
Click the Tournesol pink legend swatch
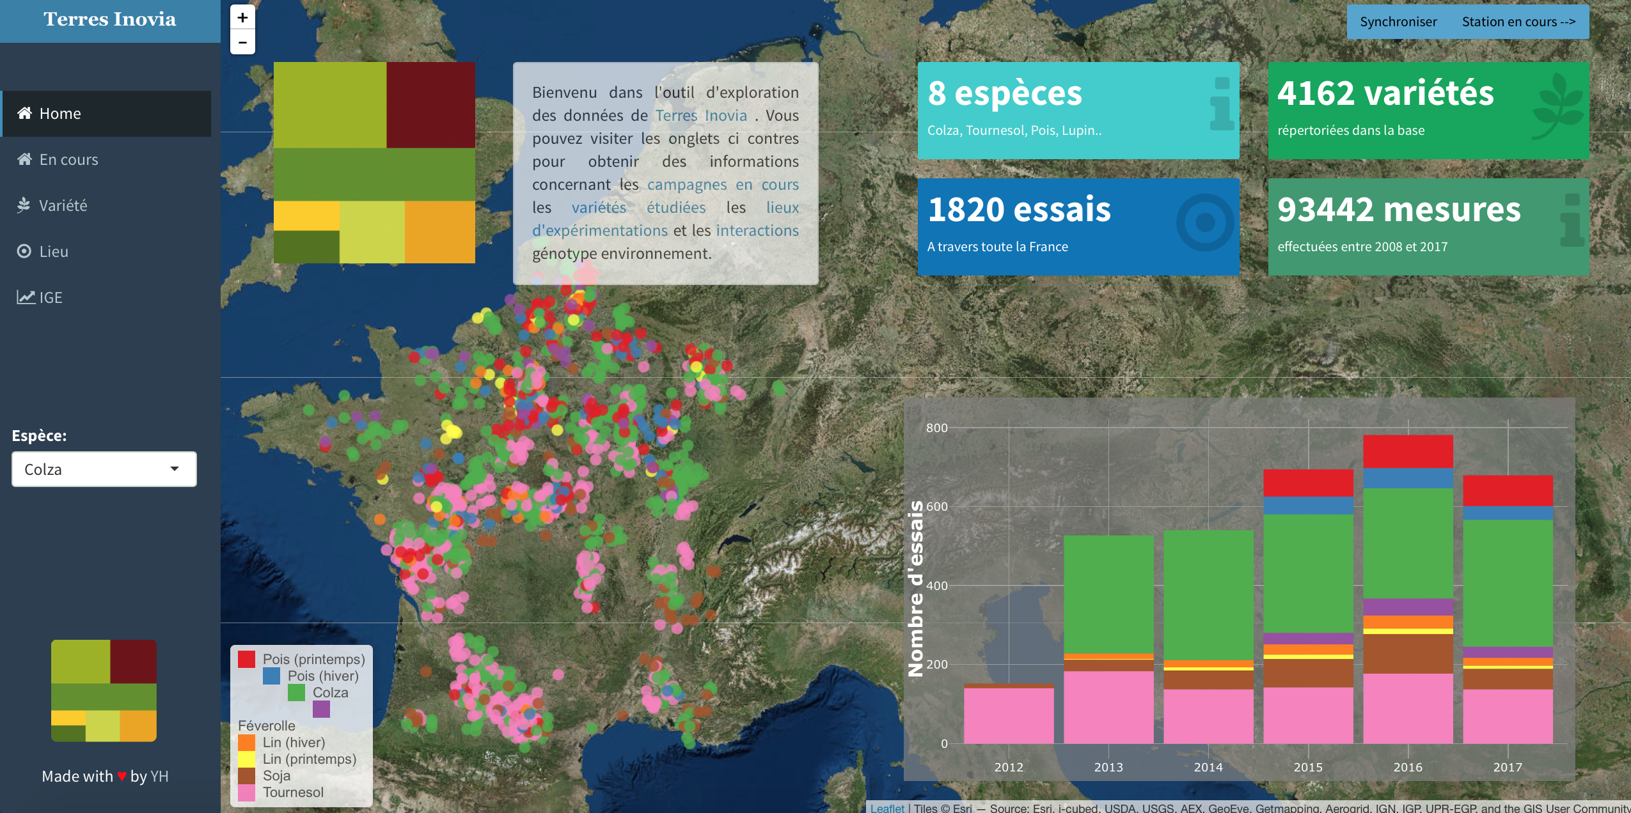tap(246, 793)
